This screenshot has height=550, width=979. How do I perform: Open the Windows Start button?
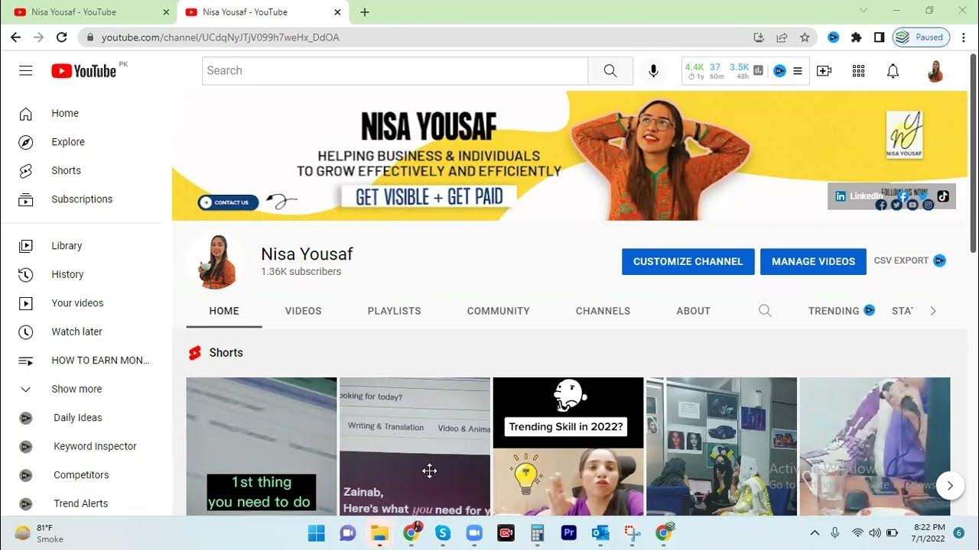click(x=317, y=533)
